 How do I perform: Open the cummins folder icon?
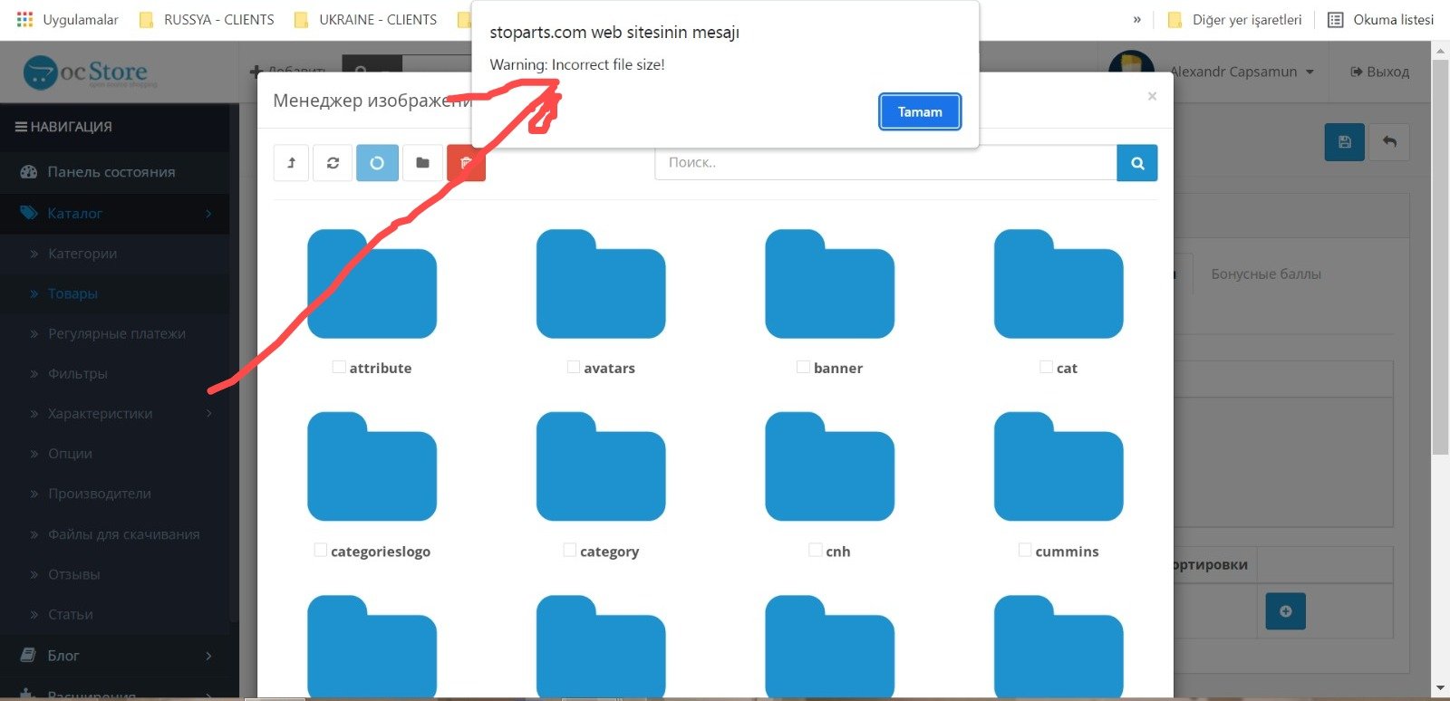(x=1058, y=466)
